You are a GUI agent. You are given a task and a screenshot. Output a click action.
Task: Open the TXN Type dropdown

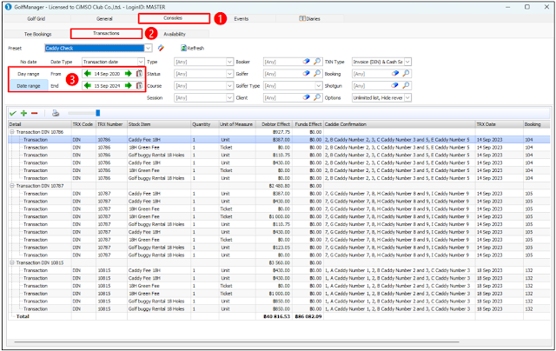tap(407, 62)
